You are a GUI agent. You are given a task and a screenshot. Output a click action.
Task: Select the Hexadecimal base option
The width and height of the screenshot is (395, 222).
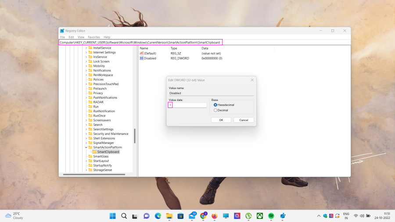tap(215, 105)
